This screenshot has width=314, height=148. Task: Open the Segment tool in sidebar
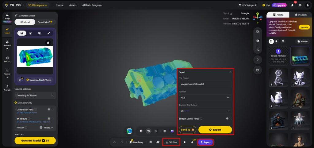tap(7, 43)
